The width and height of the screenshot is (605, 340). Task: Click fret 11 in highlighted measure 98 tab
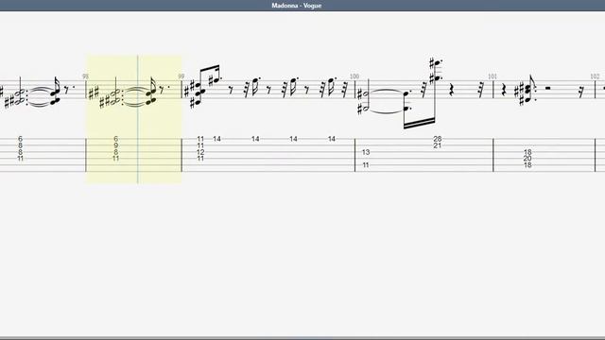coord(115,159)
